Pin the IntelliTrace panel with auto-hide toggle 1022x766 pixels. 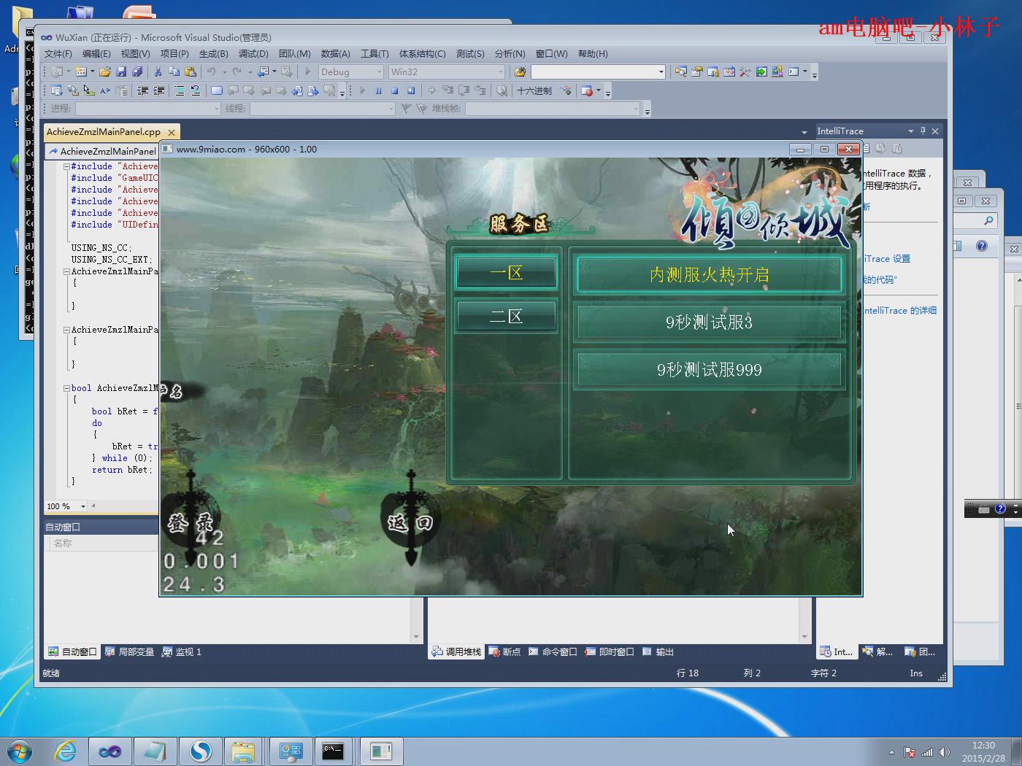(x=923, y=131)
